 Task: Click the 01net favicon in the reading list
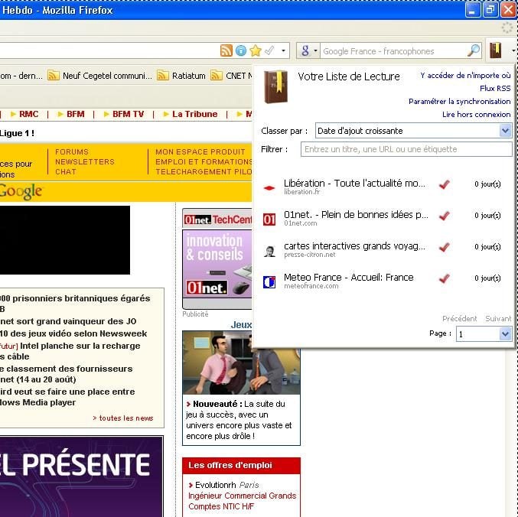tap(269, 219)
